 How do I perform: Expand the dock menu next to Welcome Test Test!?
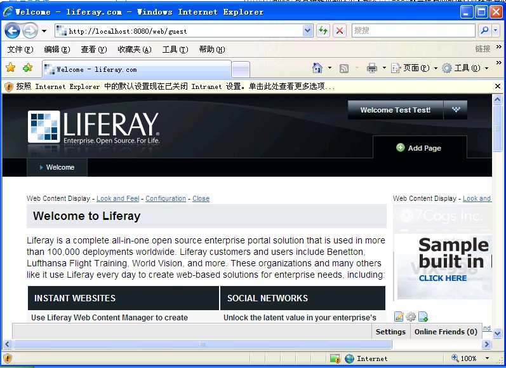(456, 110)
